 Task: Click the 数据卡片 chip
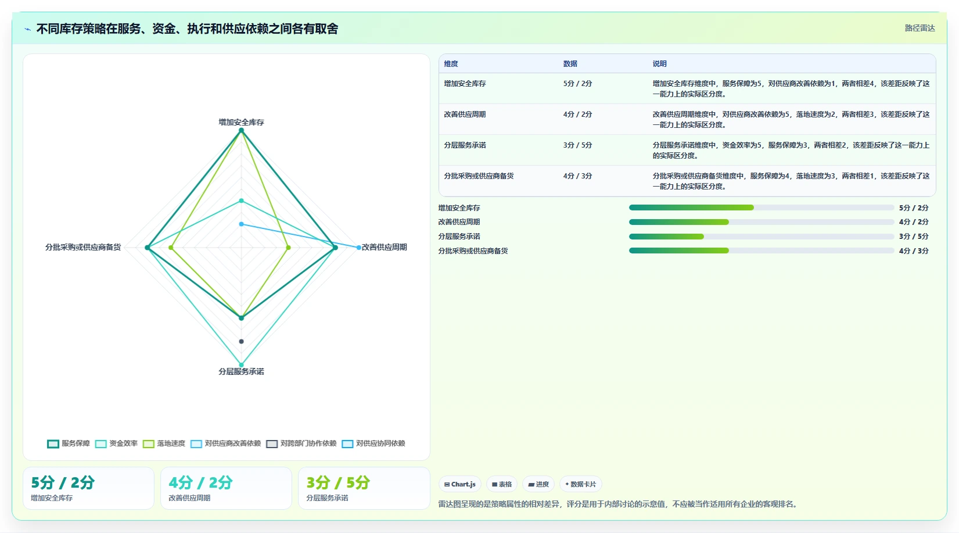[x=580, y=484]
